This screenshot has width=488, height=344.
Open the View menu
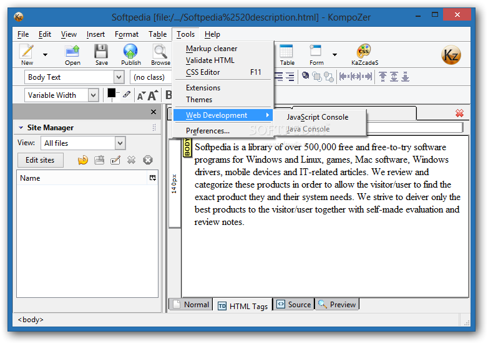point(69,34)
